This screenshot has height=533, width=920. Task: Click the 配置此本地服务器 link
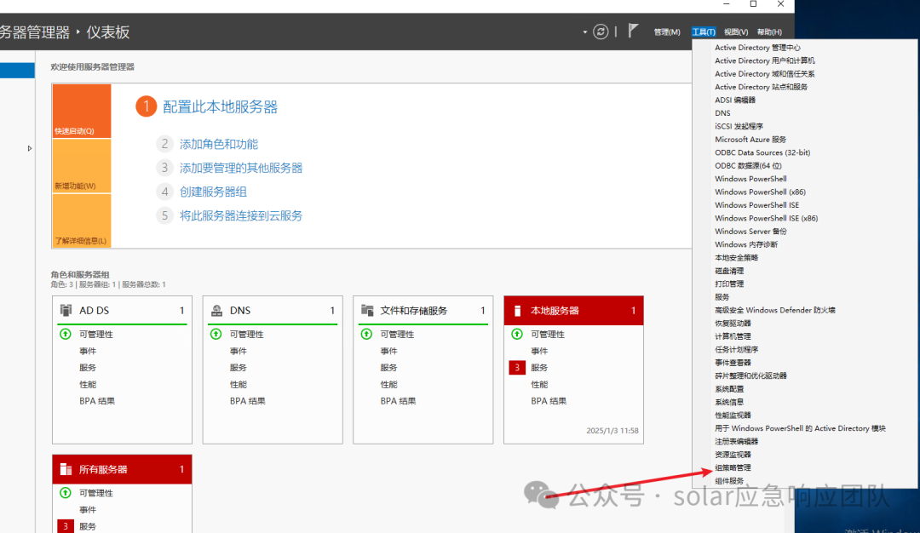220,106
